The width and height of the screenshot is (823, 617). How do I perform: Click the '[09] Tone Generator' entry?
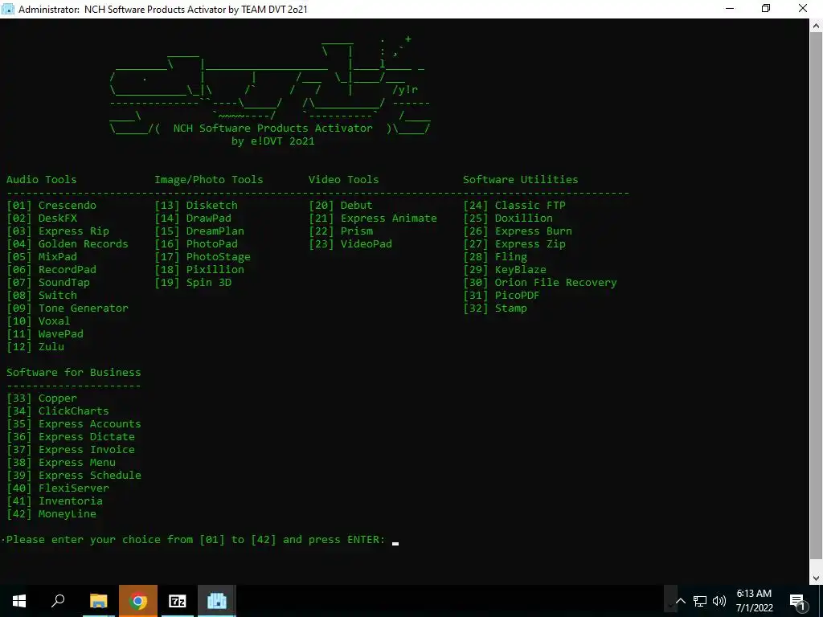coord(68,308)
